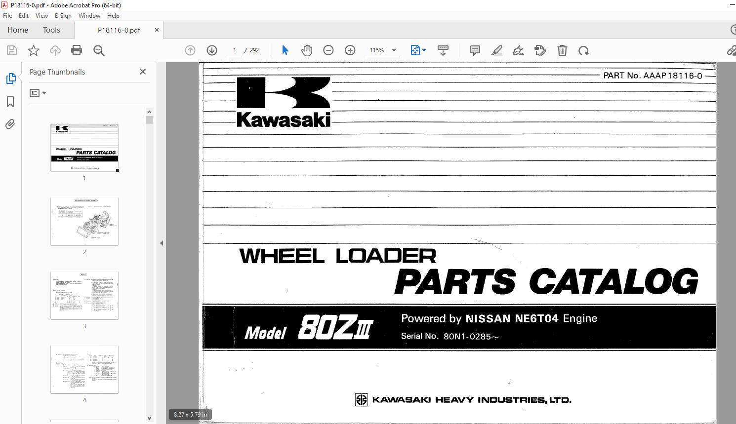The height and width of the screenshot is (424, 736).
Task: Select the P18116-0.pdf document tab
Action: point(119,30)
